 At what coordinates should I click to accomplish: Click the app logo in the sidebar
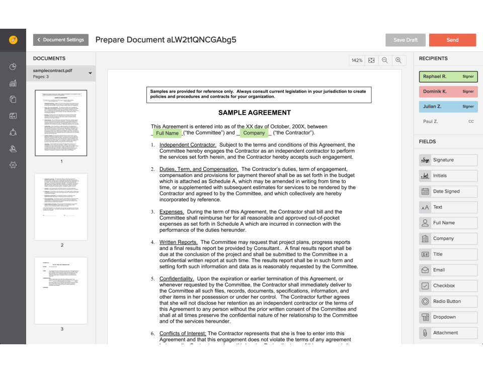point(13,40)
